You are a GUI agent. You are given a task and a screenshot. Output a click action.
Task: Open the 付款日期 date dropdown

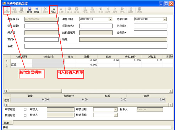[x=165, y=19]
